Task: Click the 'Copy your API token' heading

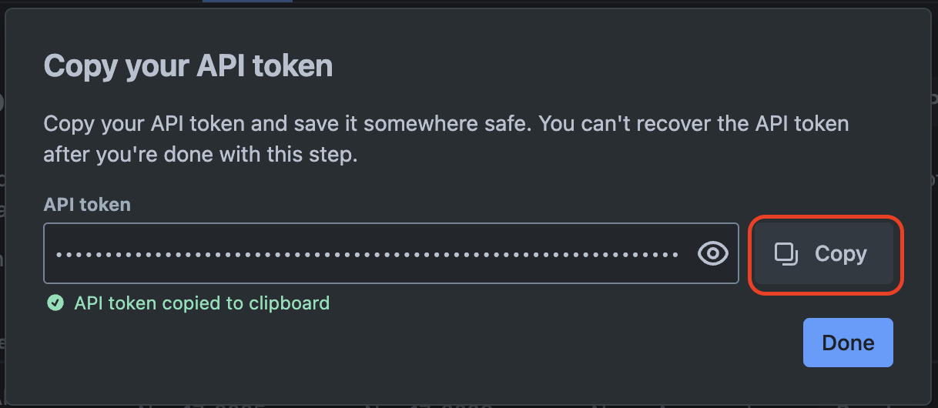Action: click(189, 65)
